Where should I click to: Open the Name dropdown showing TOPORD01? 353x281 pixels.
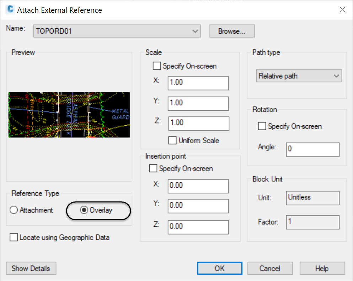tap(117, 31)
